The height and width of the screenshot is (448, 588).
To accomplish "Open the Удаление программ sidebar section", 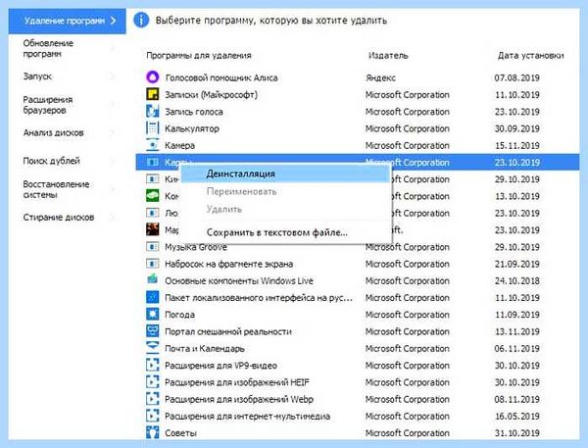I will coord(67,21).
